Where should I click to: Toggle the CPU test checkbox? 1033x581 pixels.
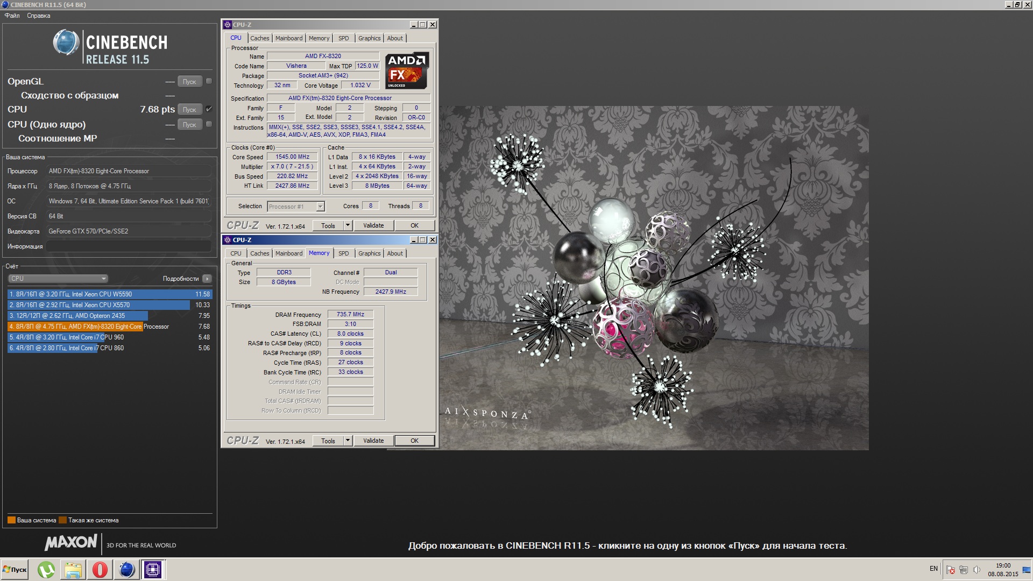(x=209, y=109)
